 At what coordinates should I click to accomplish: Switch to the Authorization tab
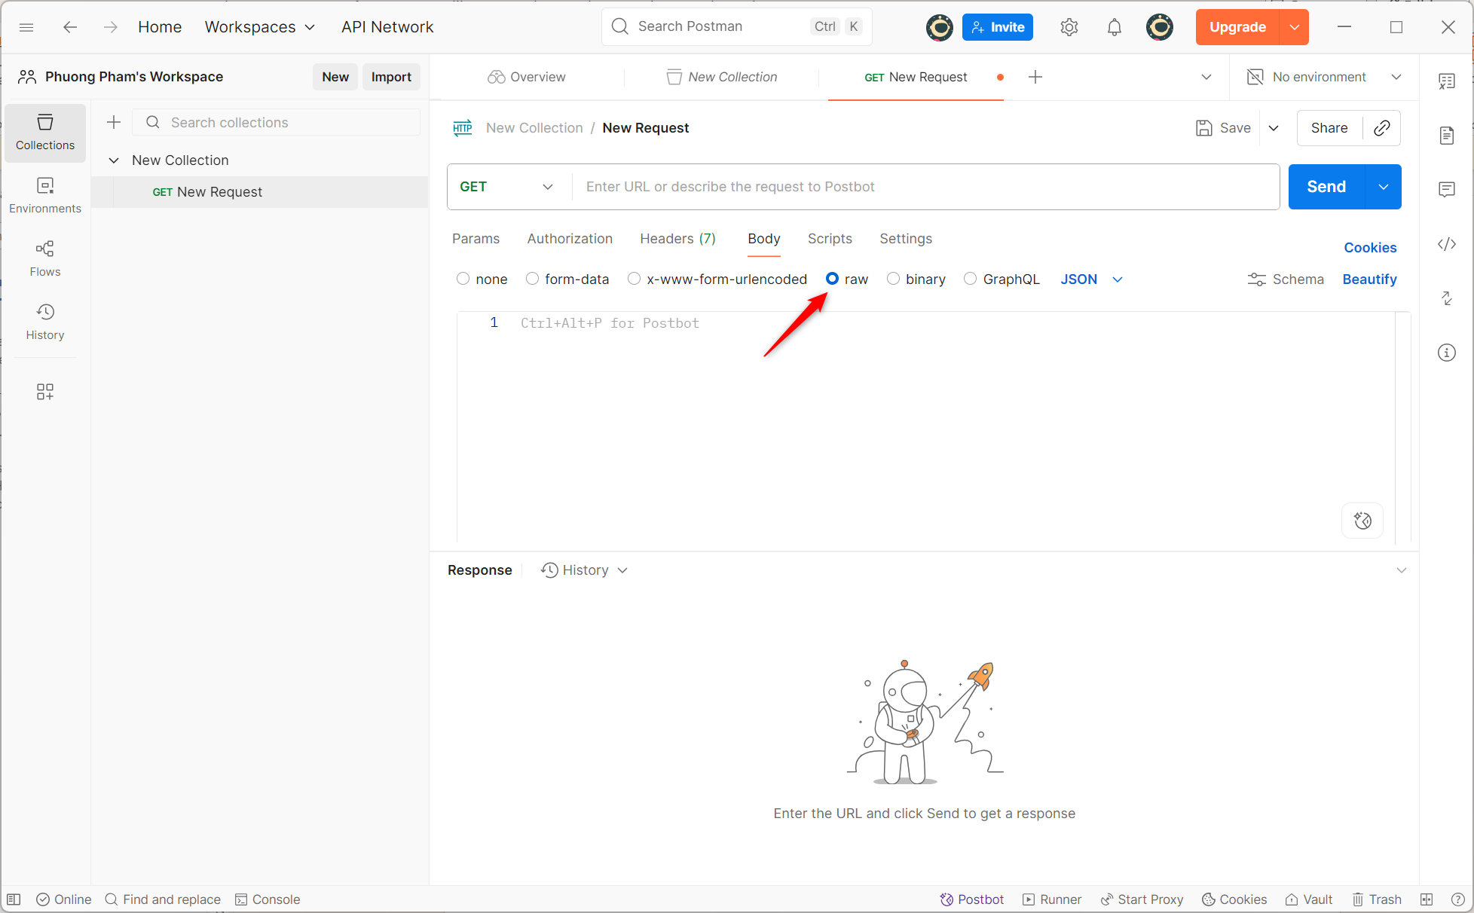coord(570,238)
